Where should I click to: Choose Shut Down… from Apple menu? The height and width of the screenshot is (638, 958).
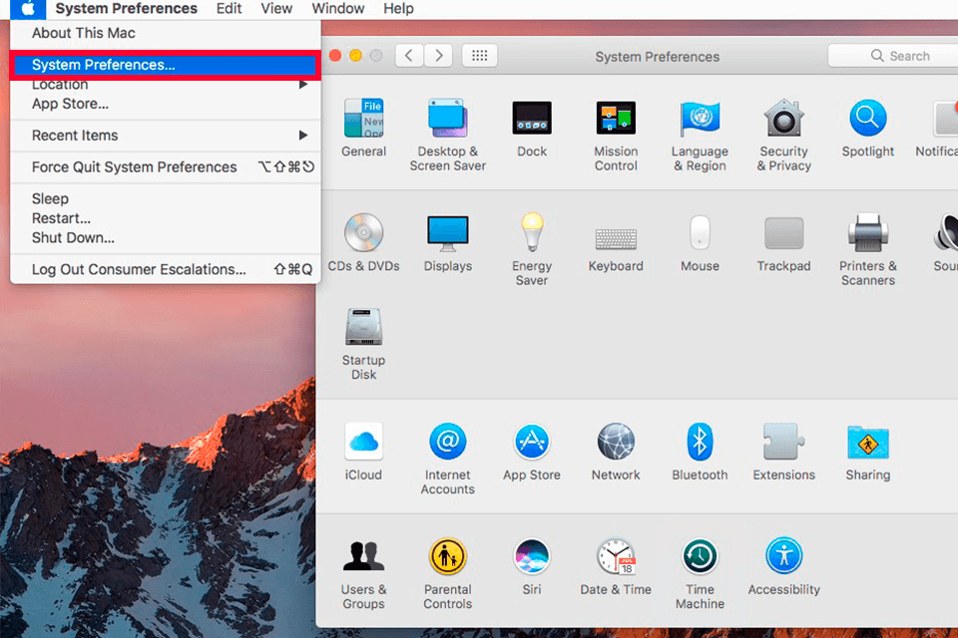point(165,238)
